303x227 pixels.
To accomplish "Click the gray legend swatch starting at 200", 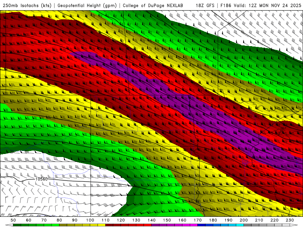I will point(248,225).
